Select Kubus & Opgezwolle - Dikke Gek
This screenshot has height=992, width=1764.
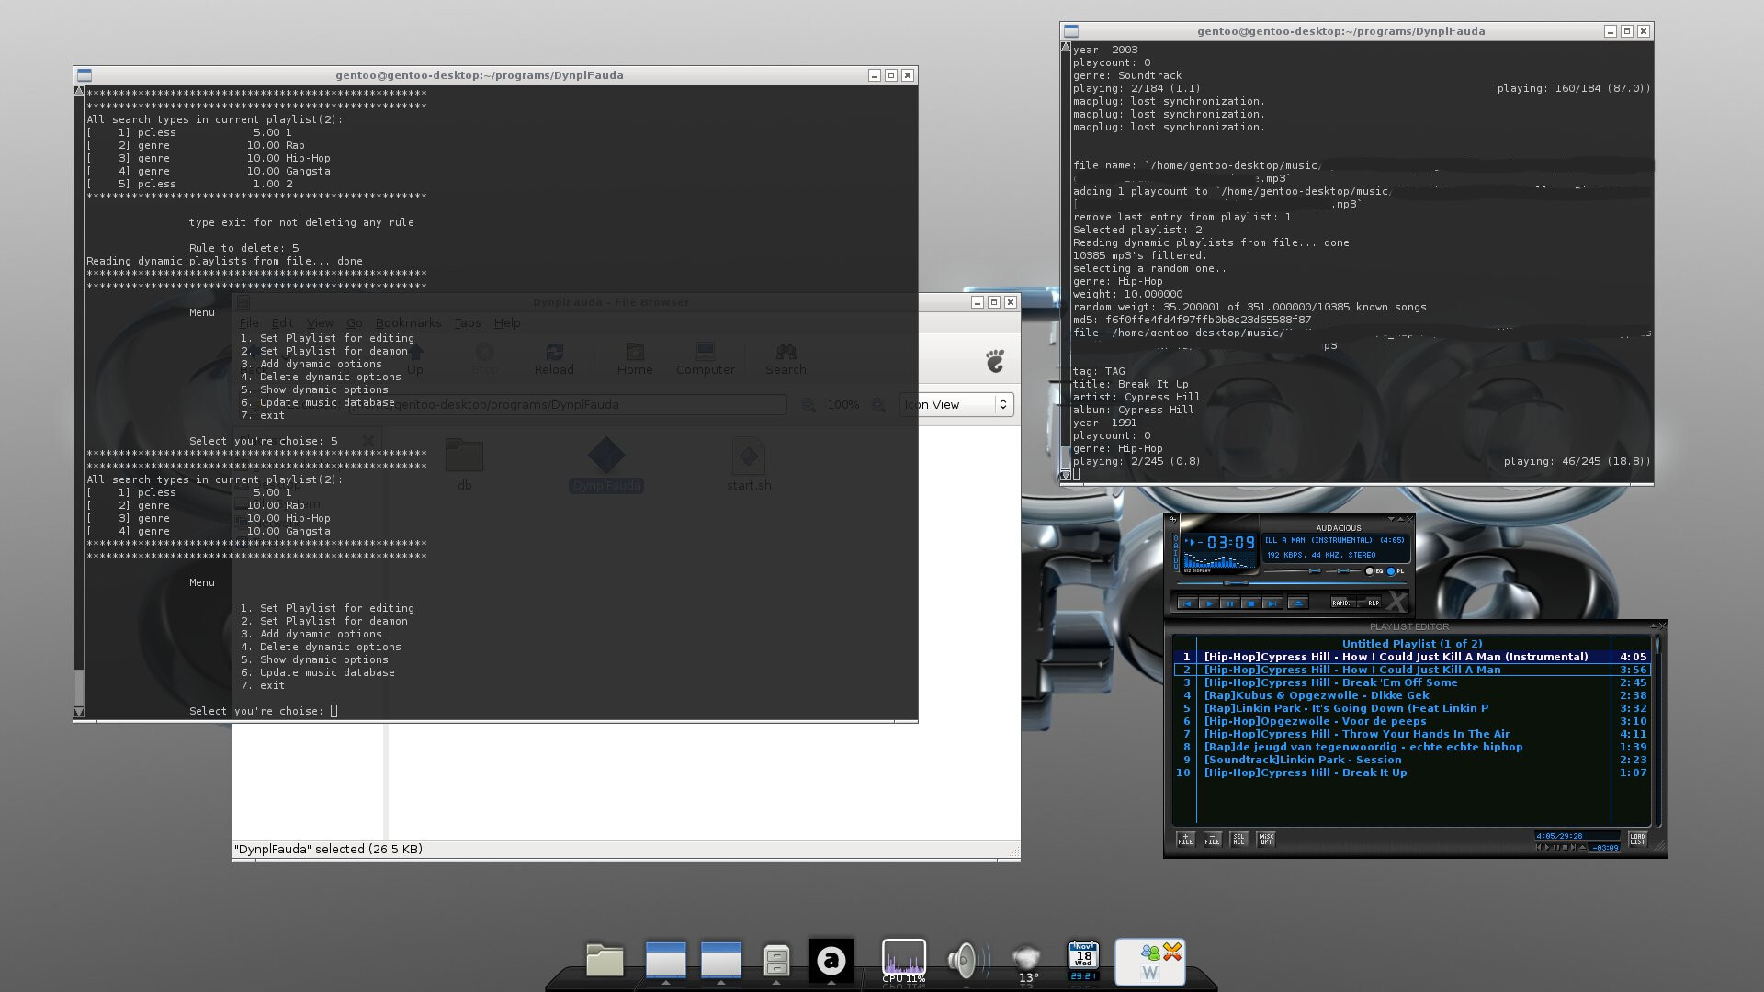1412,695
